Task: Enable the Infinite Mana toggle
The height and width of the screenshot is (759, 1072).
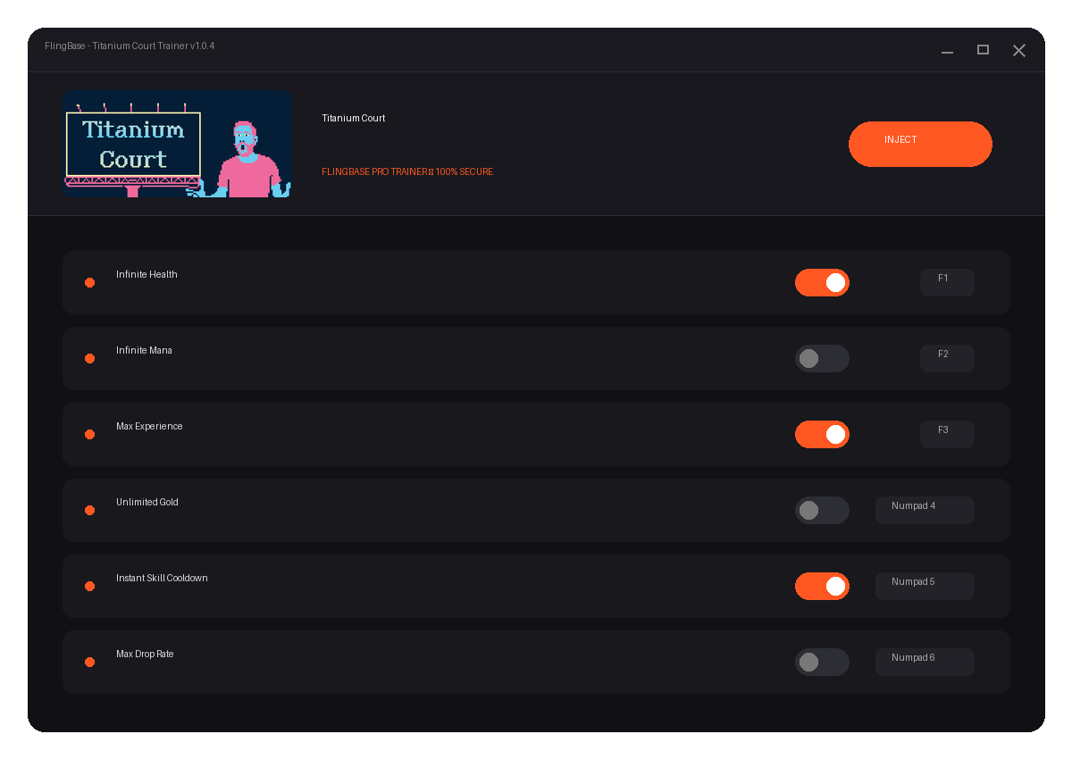Action: coord(822,358)
